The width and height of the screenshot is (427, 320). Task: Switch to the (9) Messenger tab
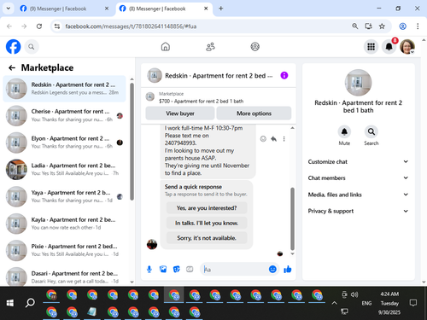64,9
